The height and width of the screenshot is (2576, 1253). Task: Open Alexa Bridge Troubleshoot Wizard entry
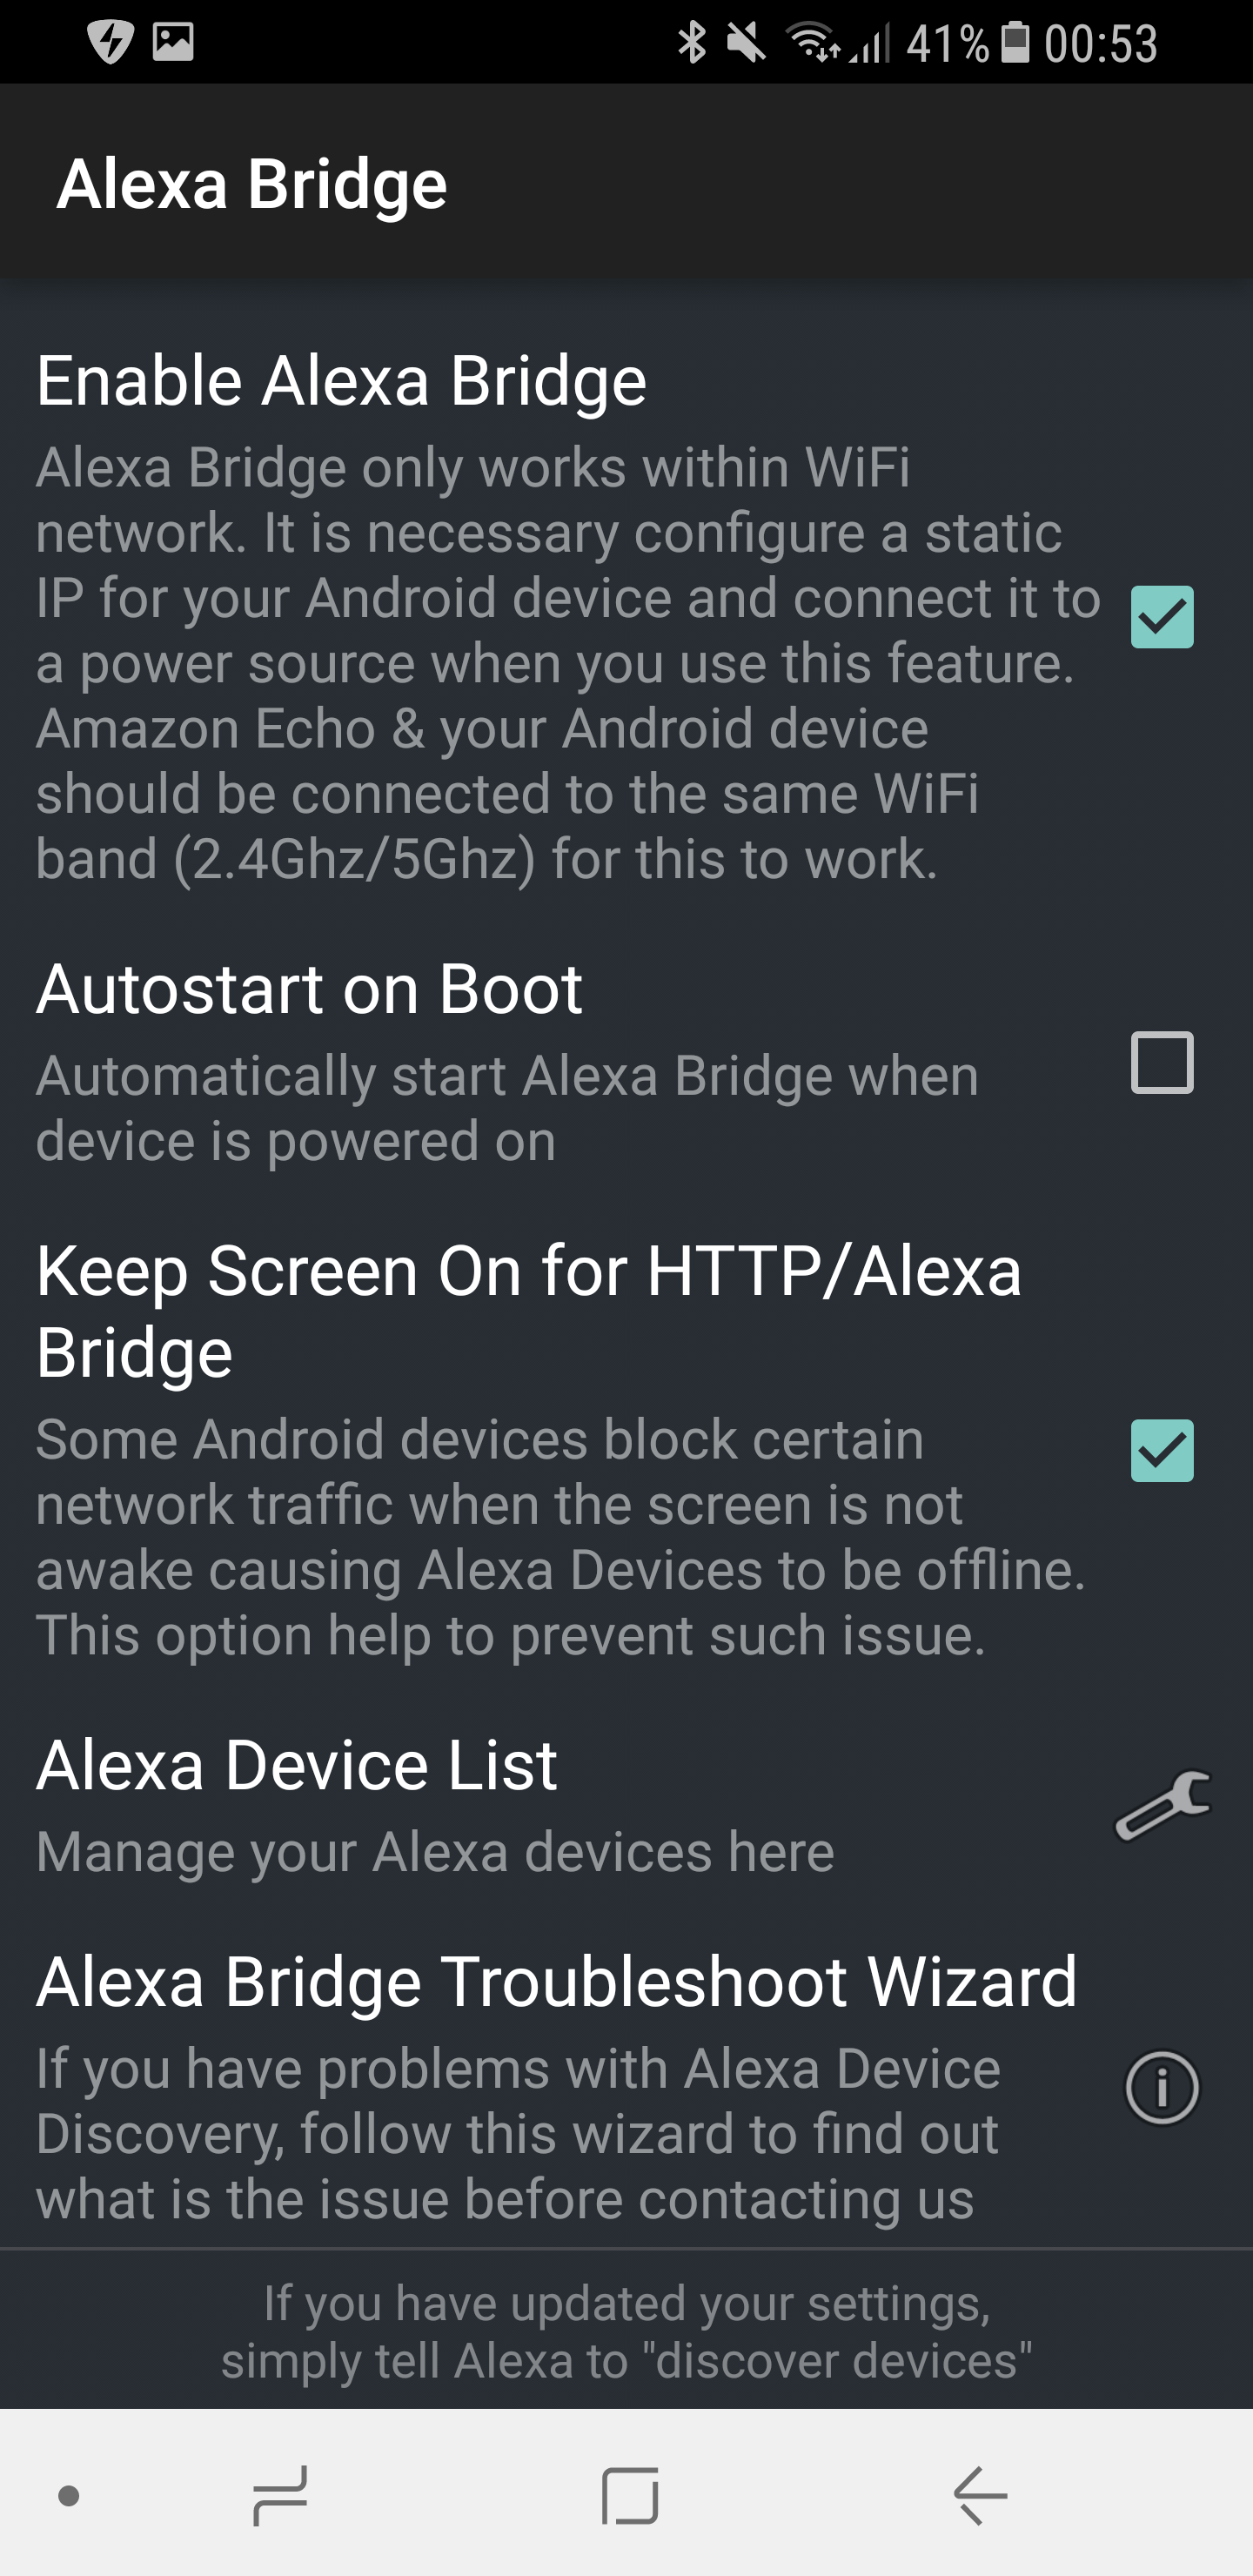(x=556, y=1982)
